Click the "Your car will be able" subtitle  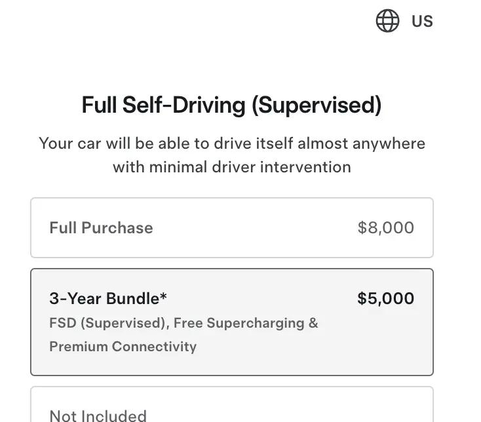pyautogui.click(x=232, y=144)
